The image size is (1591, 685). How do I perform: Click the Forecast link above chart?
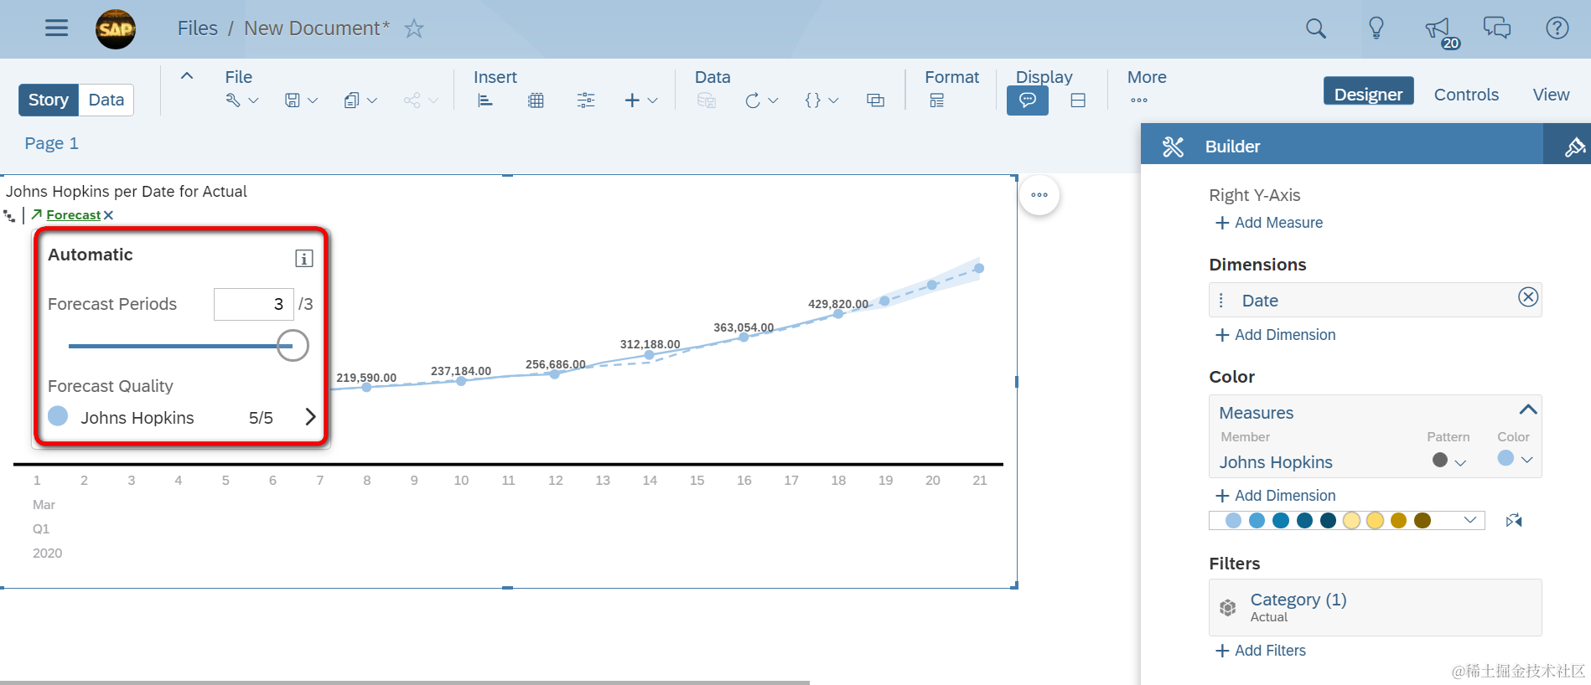click(x=73, y=215)
